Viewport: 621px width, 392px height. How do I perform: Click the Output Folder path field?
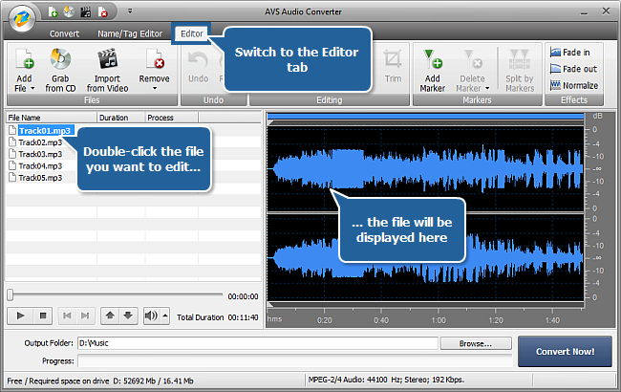point(258,343)
